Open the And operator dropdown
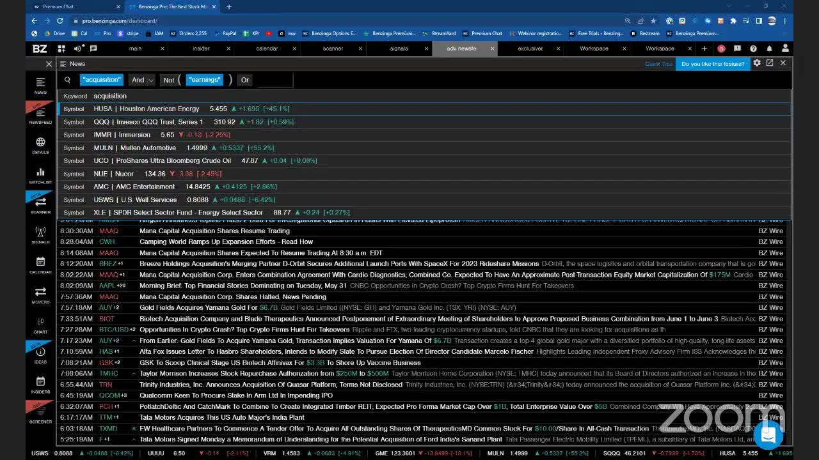 (x=142, y=80)
